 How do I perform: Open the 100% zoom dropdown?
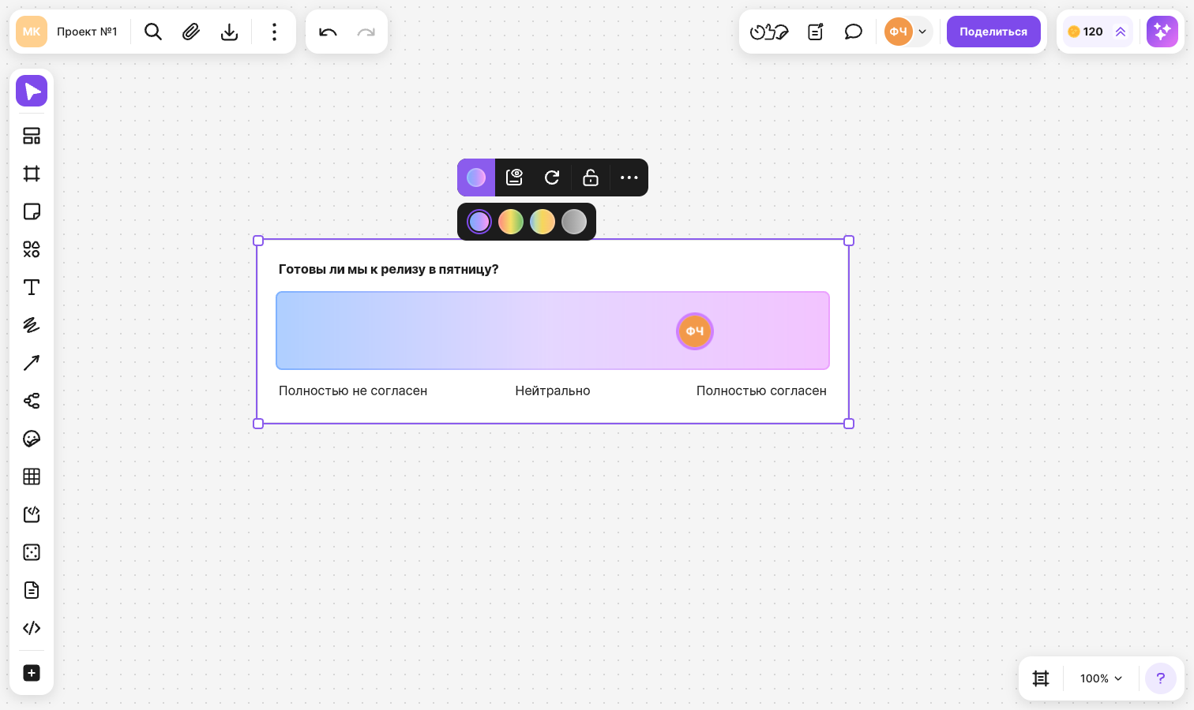click(x=1101, y=678)
